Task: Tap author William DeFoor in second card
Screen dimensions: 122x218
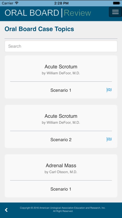Action: (61, 122)
